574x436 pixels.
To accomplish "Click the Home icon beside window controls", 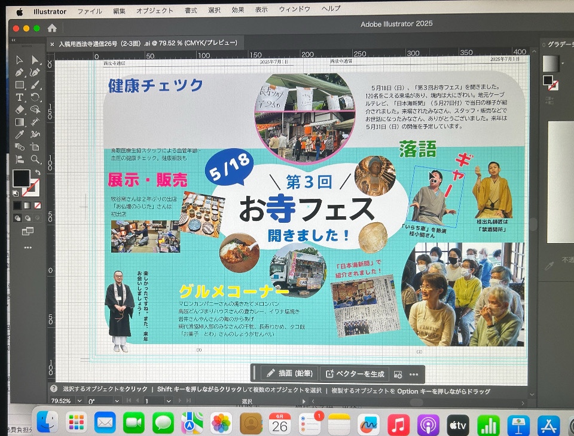I will click(x=52, y=28).
